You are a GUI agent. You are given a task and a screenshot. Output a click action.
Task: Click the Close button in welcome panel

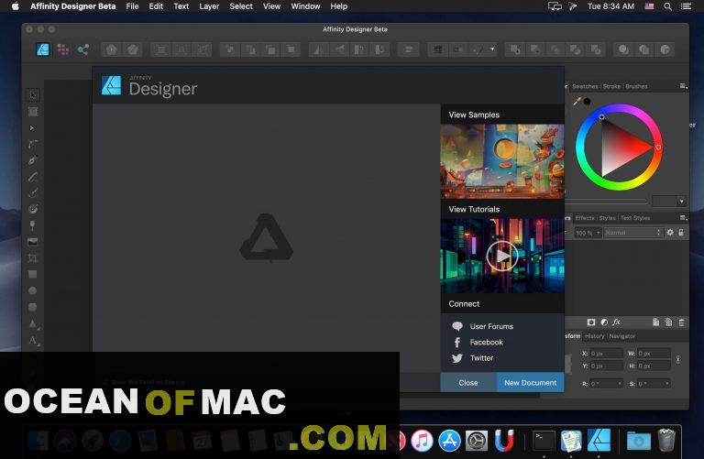[x=468, y=383]
